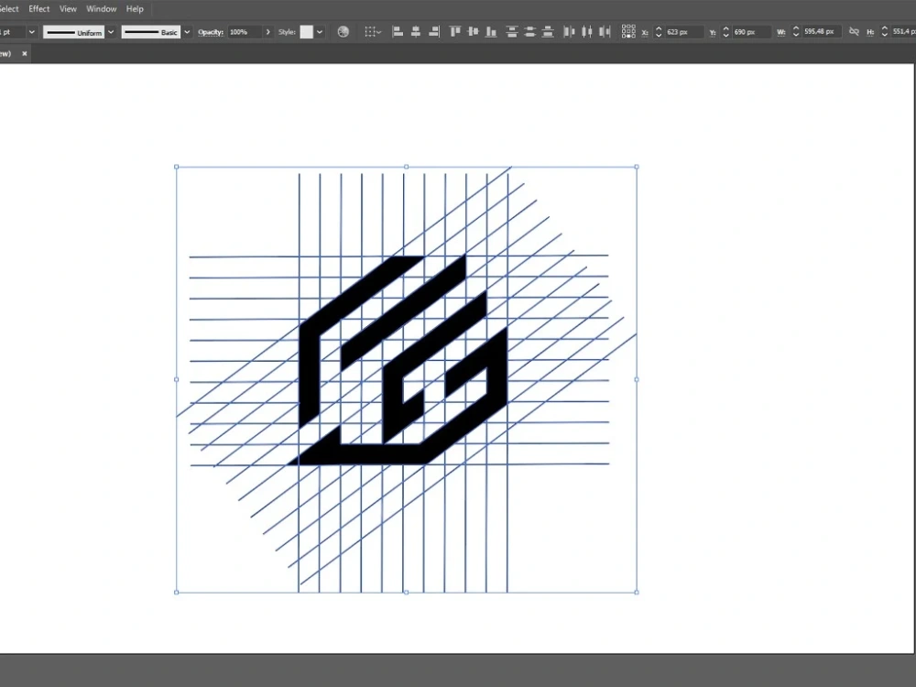Image resolution: width=916 pixels, height=687 pixels.
Task: Open the View menu
Action: [x=68, y=9]
